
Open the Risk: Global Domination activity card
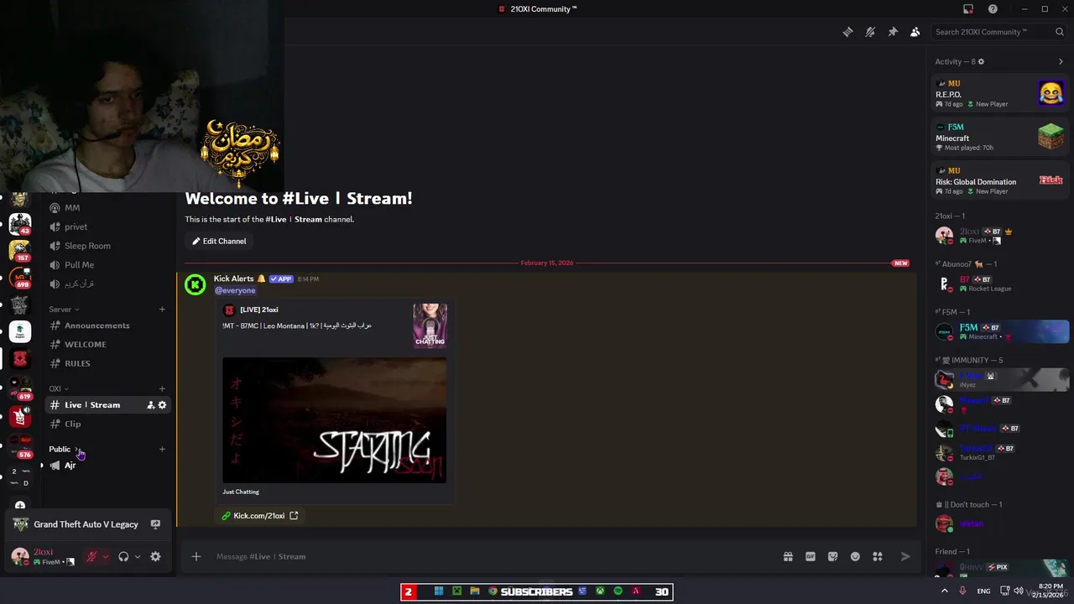[x=999, y=181]
